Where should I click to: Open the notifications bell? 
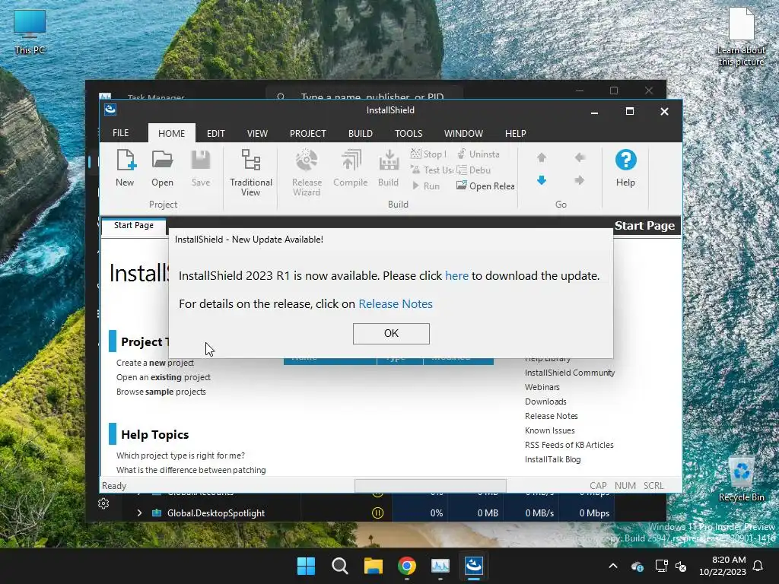[x=758, y=566]
